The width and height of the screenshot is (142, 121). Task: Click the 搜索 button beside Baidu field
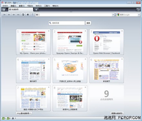coord(88,23)
